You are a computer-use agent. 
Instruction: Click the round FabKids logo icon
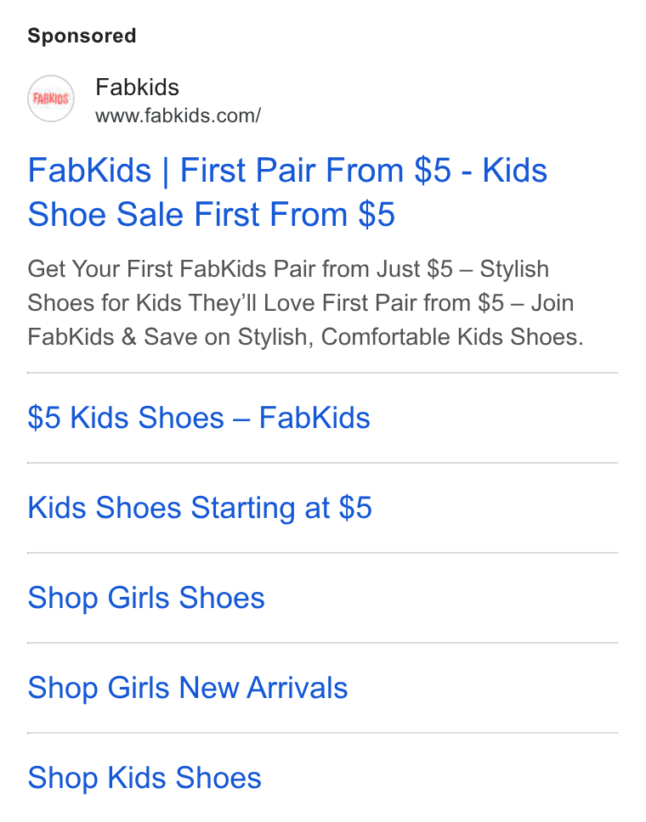(x=51, y=99)
